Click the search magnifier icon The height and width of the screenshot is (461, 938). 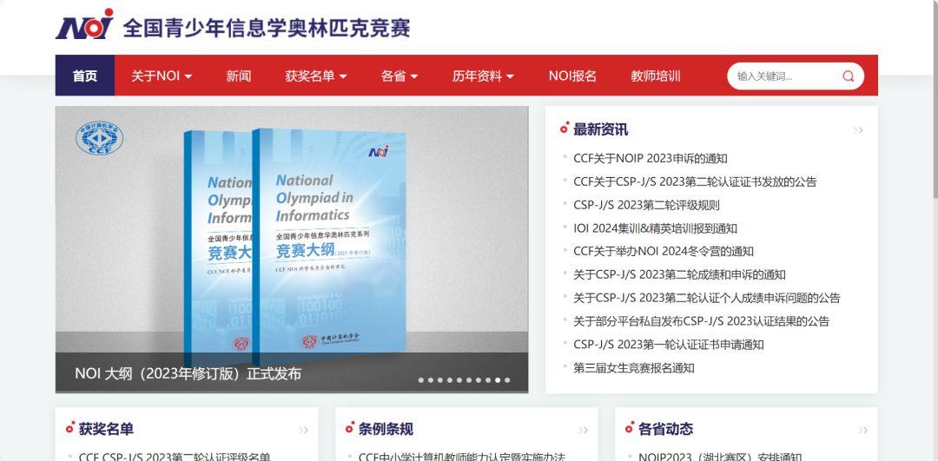click(x=849, y=76)
